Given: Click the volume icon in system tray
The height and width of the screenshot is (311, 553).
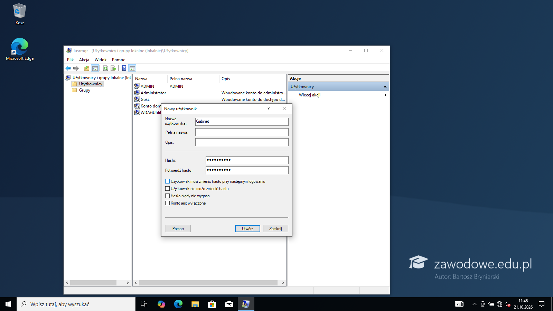Looking at the screenshot, I should click(507, 304).
